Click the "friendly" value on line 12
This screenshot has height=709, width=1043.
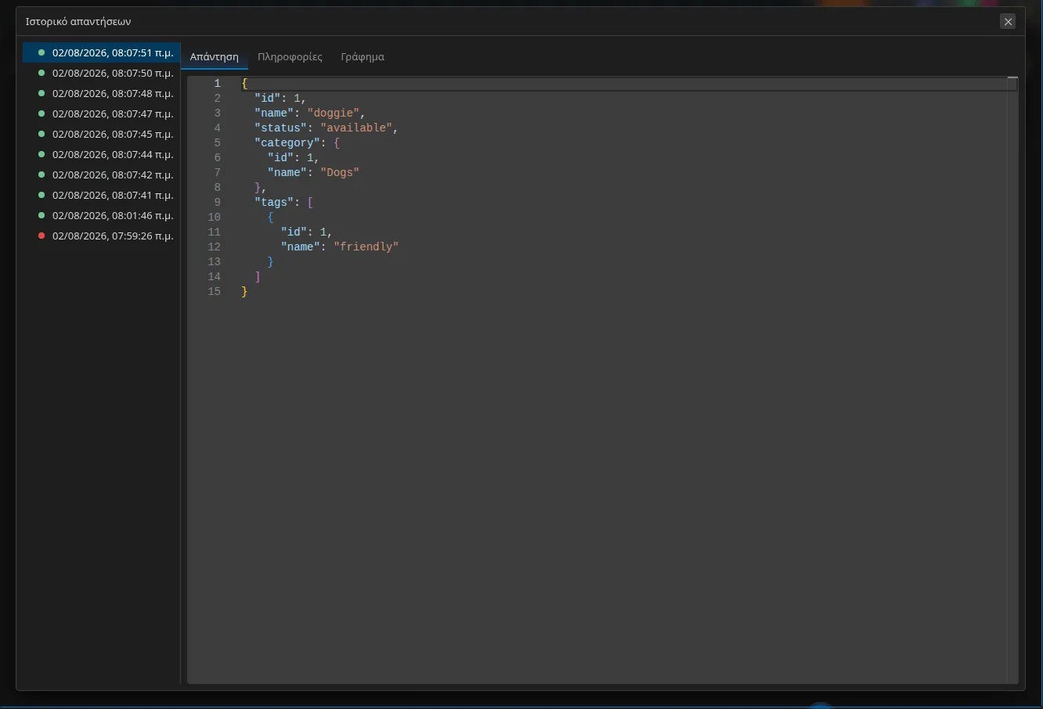(x=366, y=247)
